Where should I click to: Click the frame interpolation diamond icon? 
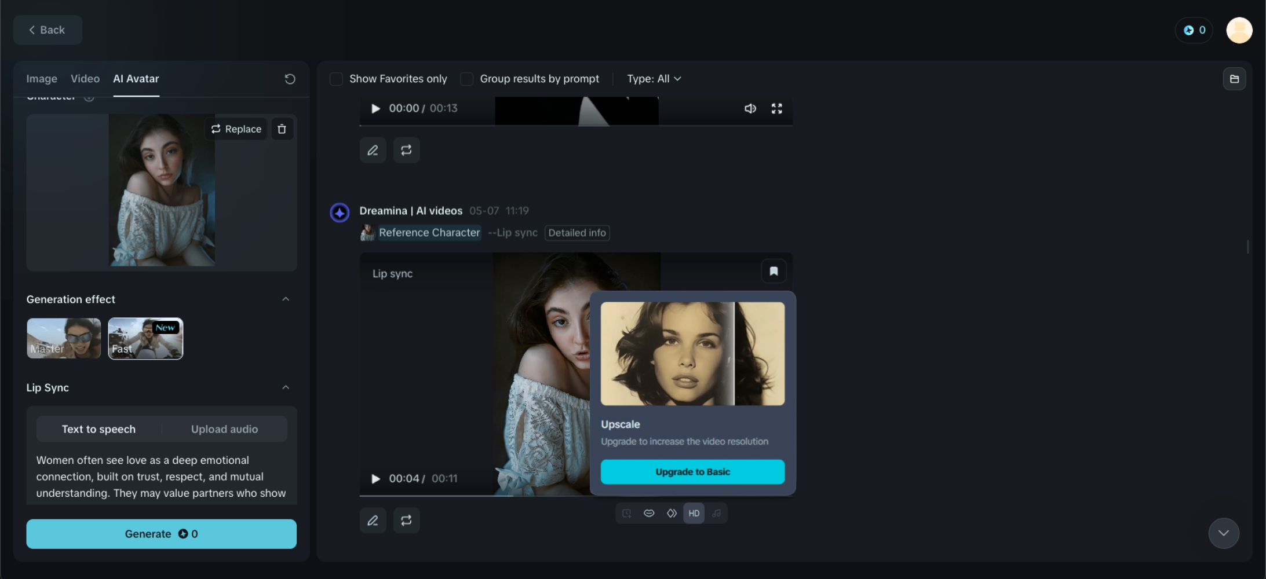[672, 513]
